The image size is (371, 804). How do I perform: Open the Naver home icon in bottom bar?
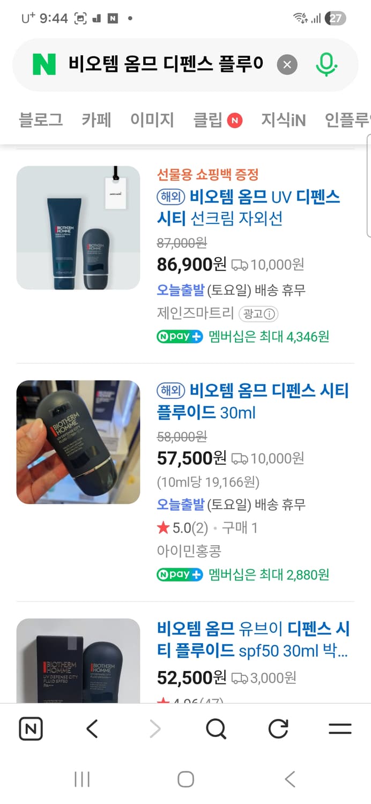(x=31, y=728)
